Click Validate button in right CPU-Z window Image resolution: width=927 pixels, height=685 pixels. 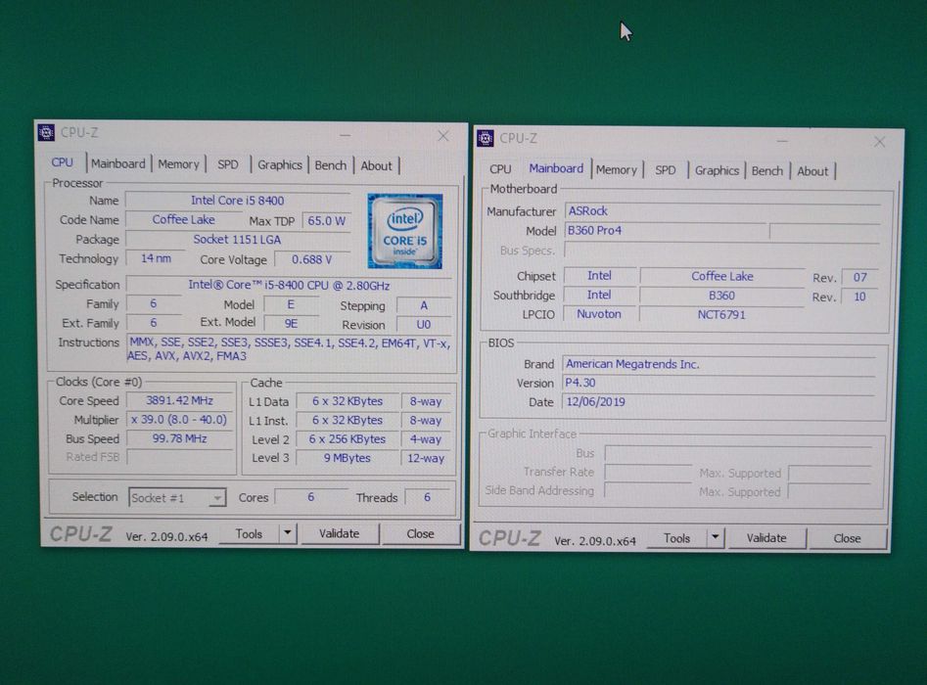point(766,538)
